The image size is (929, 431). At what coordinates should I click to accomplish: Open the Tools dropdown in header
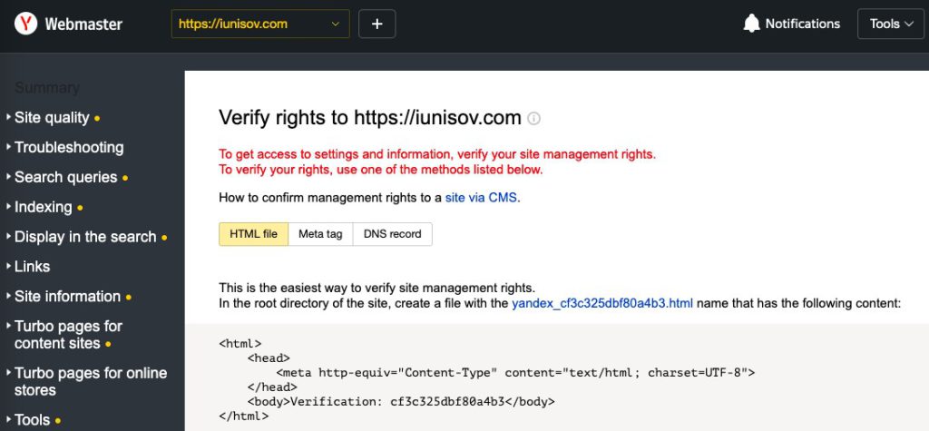(x=891, y=24)
